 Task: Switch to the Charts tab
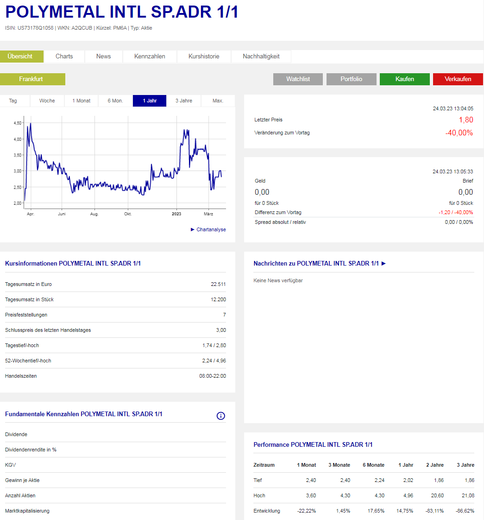pos(64,56)
